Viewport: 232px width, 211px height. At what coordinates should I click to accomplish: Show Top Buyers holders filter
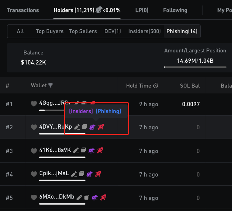tap(50, 31)
